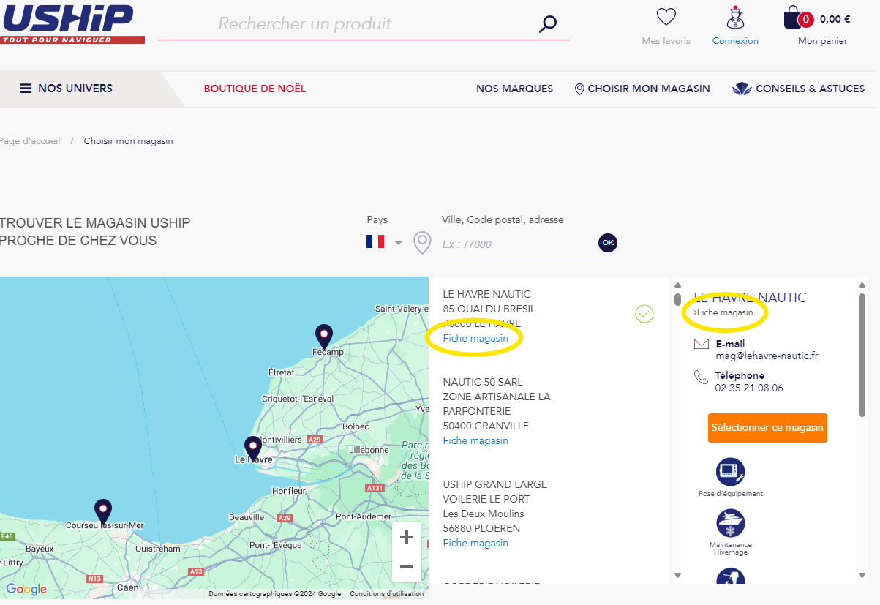The height and width of the screenshot is (605, 880).
Task: Click the Mes favoris label
Action: (666, 41)
